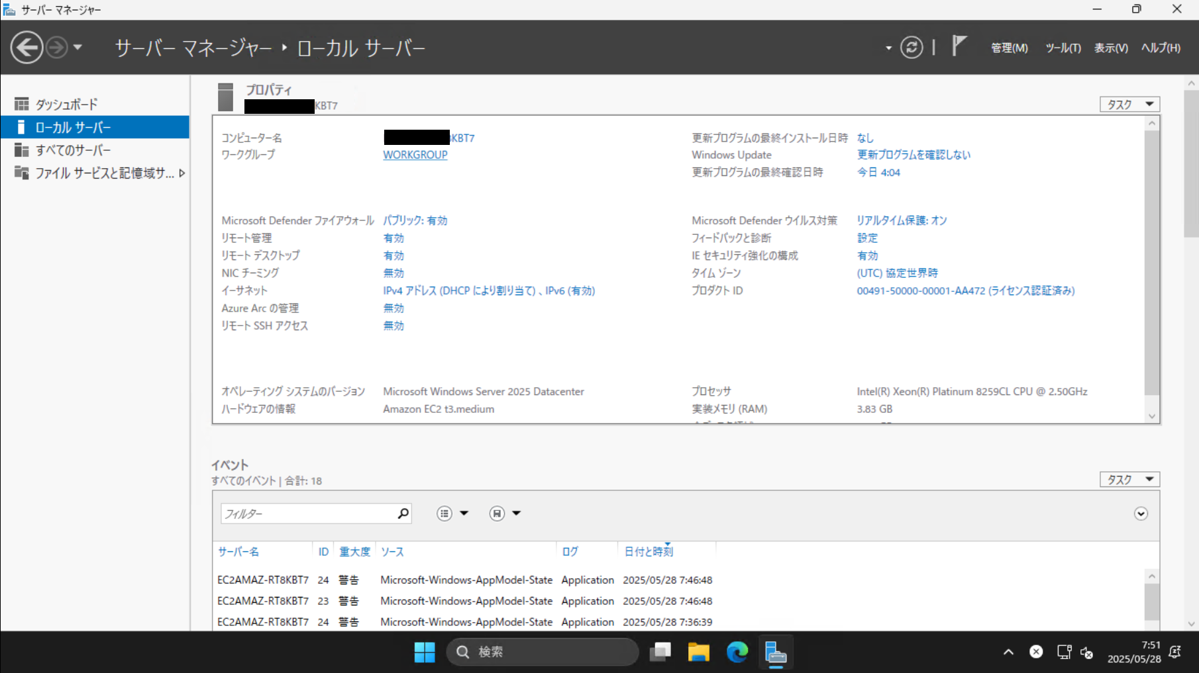Open ファイル サービスと記憶域サービス in the sidebar

(95, 173)
